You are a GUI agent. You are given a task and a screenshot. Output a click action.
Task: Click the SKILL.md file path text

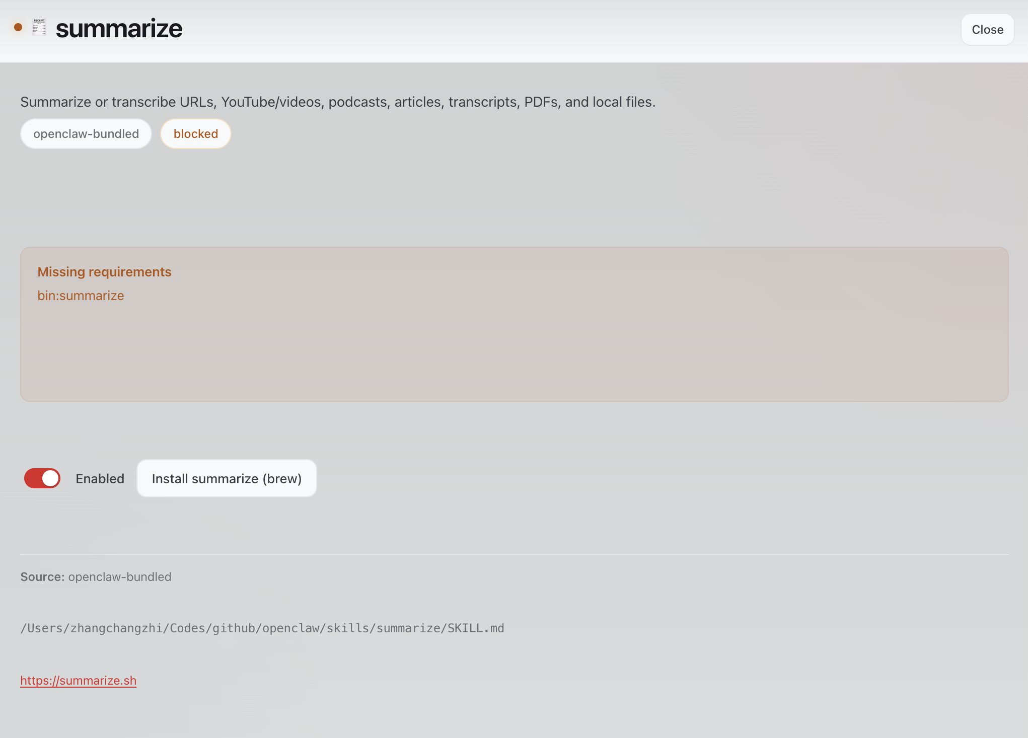pos(262,628)
